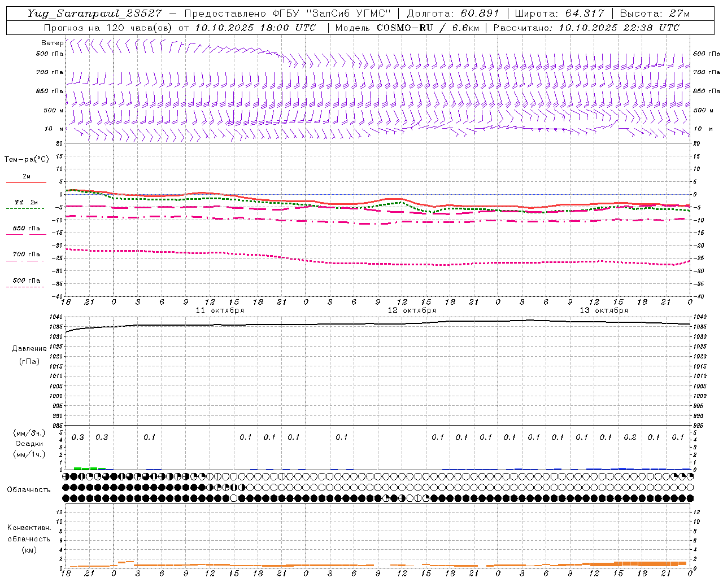
Task: Click the left 10 м wind level label
Action: tap(54, 129)
